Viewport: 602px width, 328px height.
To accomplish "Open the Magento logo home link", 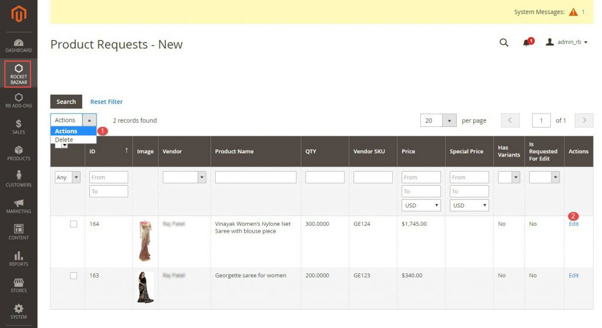I will pyautogui.click(x=18, y=14).
